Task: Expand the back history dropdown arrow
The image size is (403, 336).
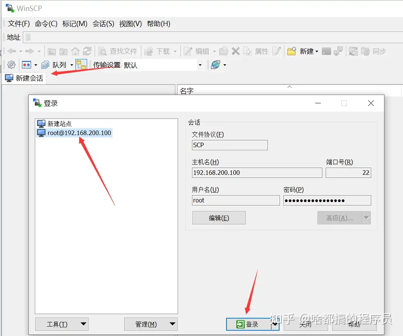Action: [20, 51]
